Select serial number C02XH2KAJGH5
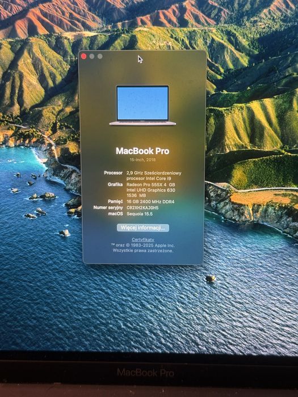This screenshot has width=298, height=397. point(142,208)
